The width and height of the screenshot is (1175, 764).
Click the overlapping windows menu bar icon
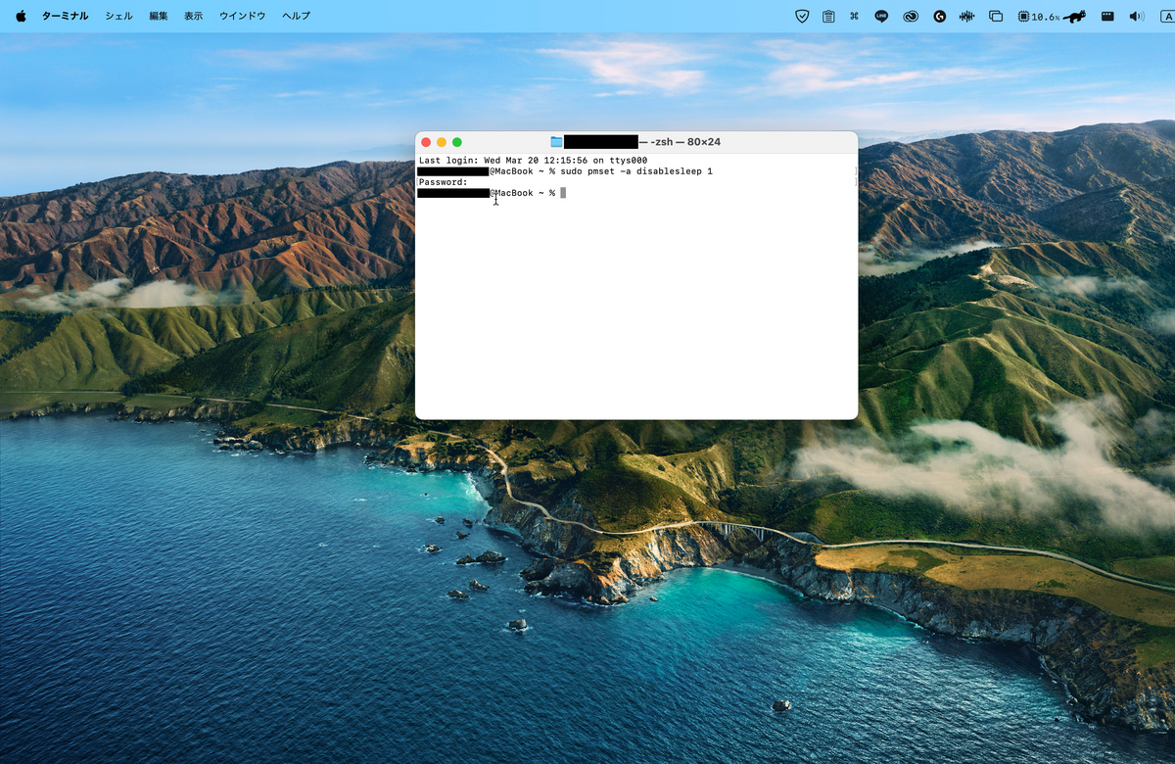coord(996,16)
